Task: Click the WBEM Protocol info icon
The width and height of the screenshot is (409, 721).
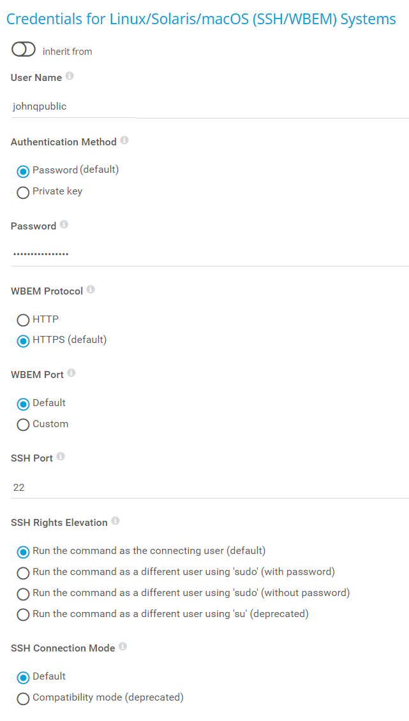Action: click(x=91, y=289)
